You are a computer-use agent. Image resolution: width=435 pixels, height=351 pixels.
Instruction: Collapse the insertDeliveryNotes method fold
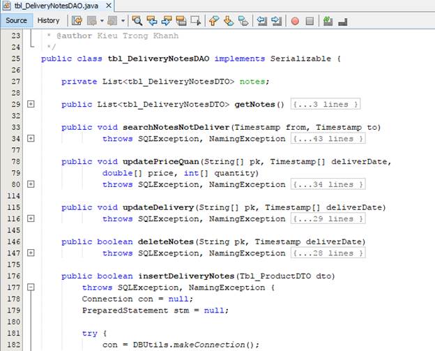31,287
